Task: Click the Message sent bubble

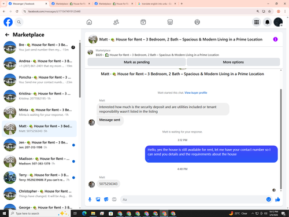Action: pos(110,120)
